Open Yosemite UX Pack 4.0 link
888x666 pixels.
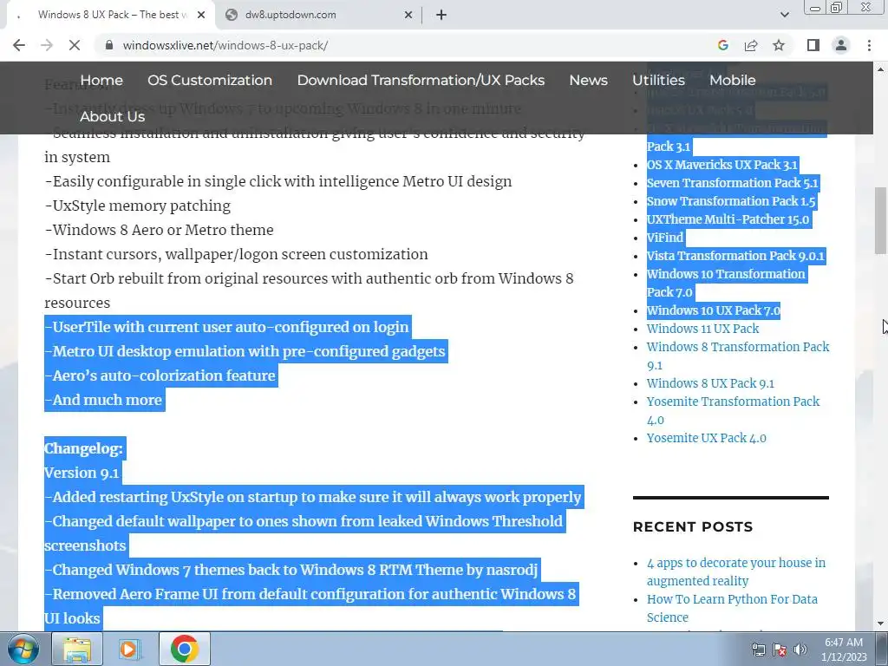click(x=706, y=438)
